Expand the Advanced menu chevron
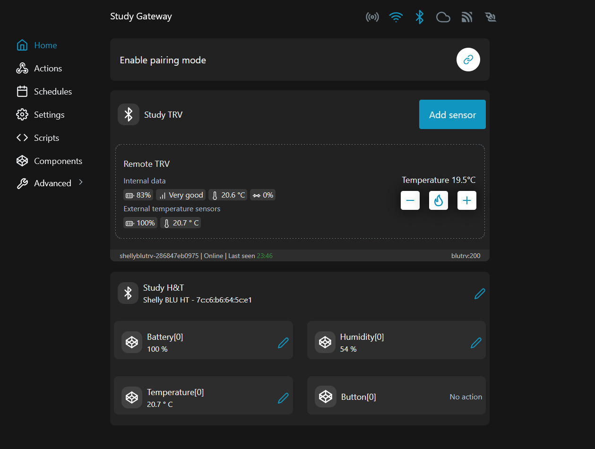This screenshot has width=595, height=449. [x=81, y=182]
